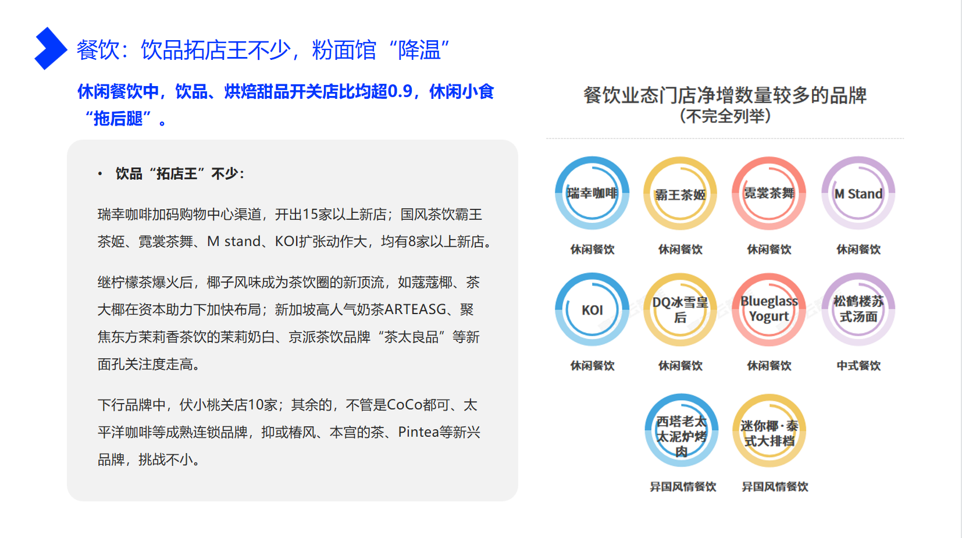
Task: Select the M Stand brand circle
Action: coord(858,193)
